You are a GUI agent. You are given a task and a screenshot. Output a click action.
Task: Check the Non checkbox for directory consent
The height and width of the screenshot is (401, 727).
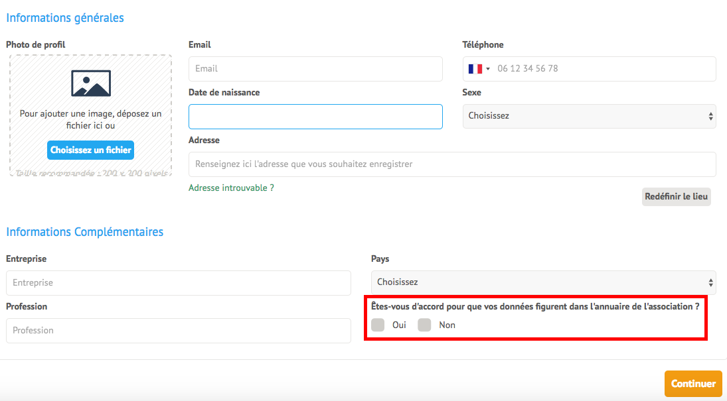(x=424, y=325)
